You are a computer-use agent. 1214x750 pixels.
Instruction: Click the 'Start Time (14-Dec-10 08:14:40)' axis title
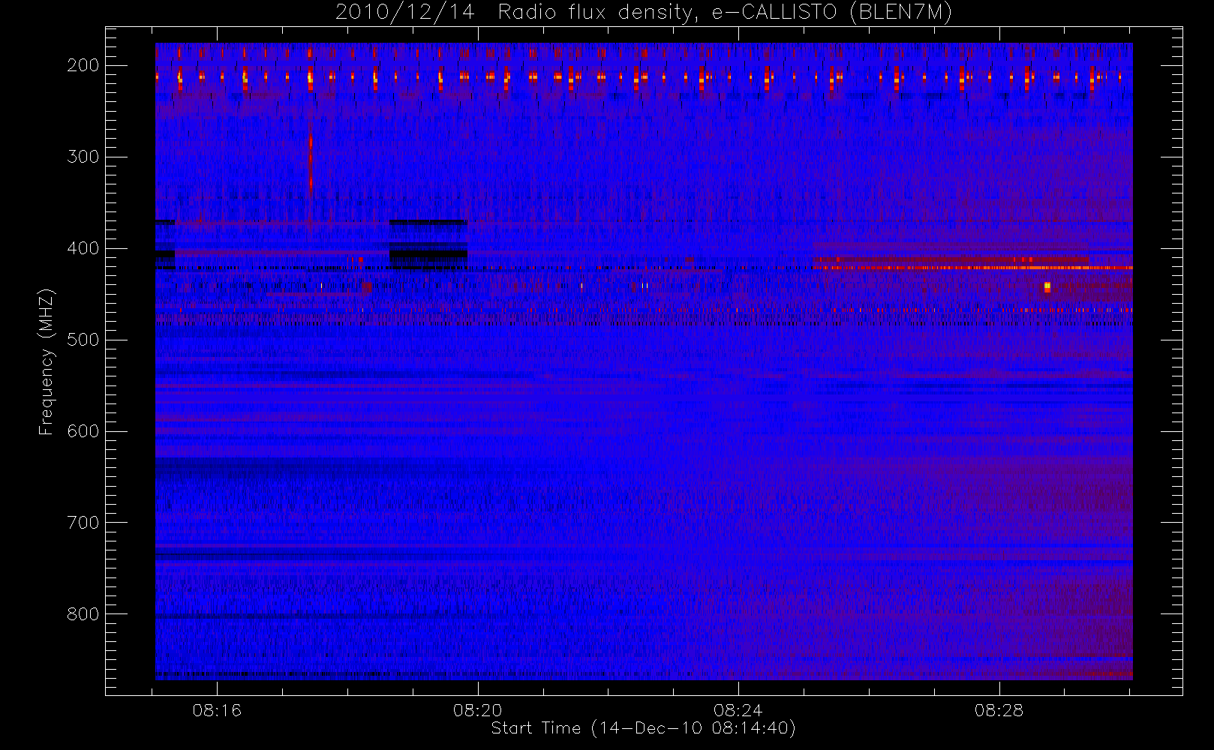pos(643,728)
